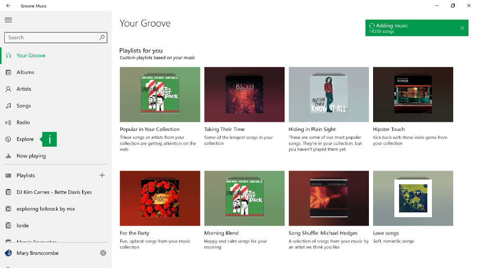Viewport: 477px width, 268px height.
Task: Click the Artists person icon
Action: [x=8, y=89]
